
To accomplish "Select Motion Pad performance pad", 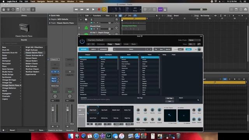I will [127, 110].
